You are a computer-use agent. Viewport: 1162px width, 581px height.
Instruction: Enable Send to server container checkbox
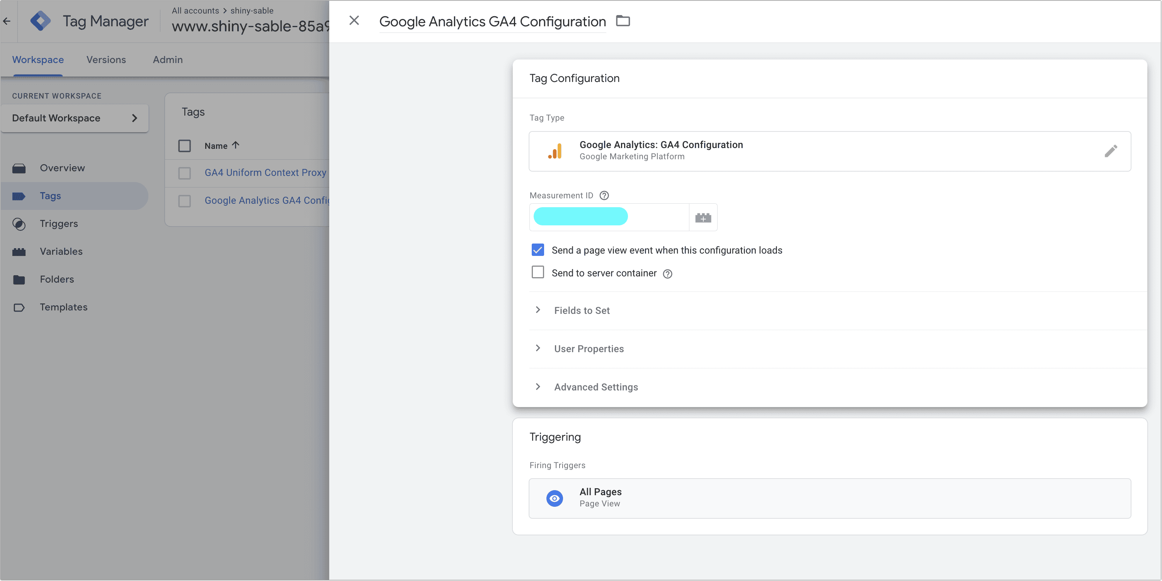(538, 273)
